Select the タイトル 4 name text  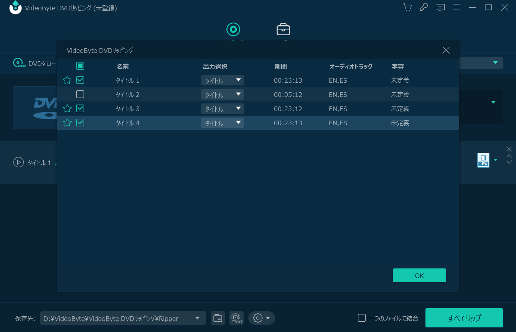128,123
